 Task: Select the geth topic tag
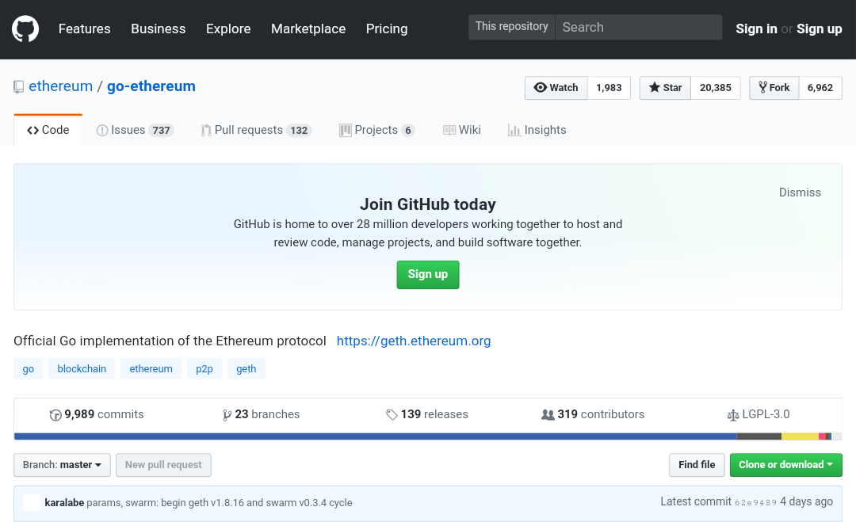pyautogui.click(x=246, y=369)
